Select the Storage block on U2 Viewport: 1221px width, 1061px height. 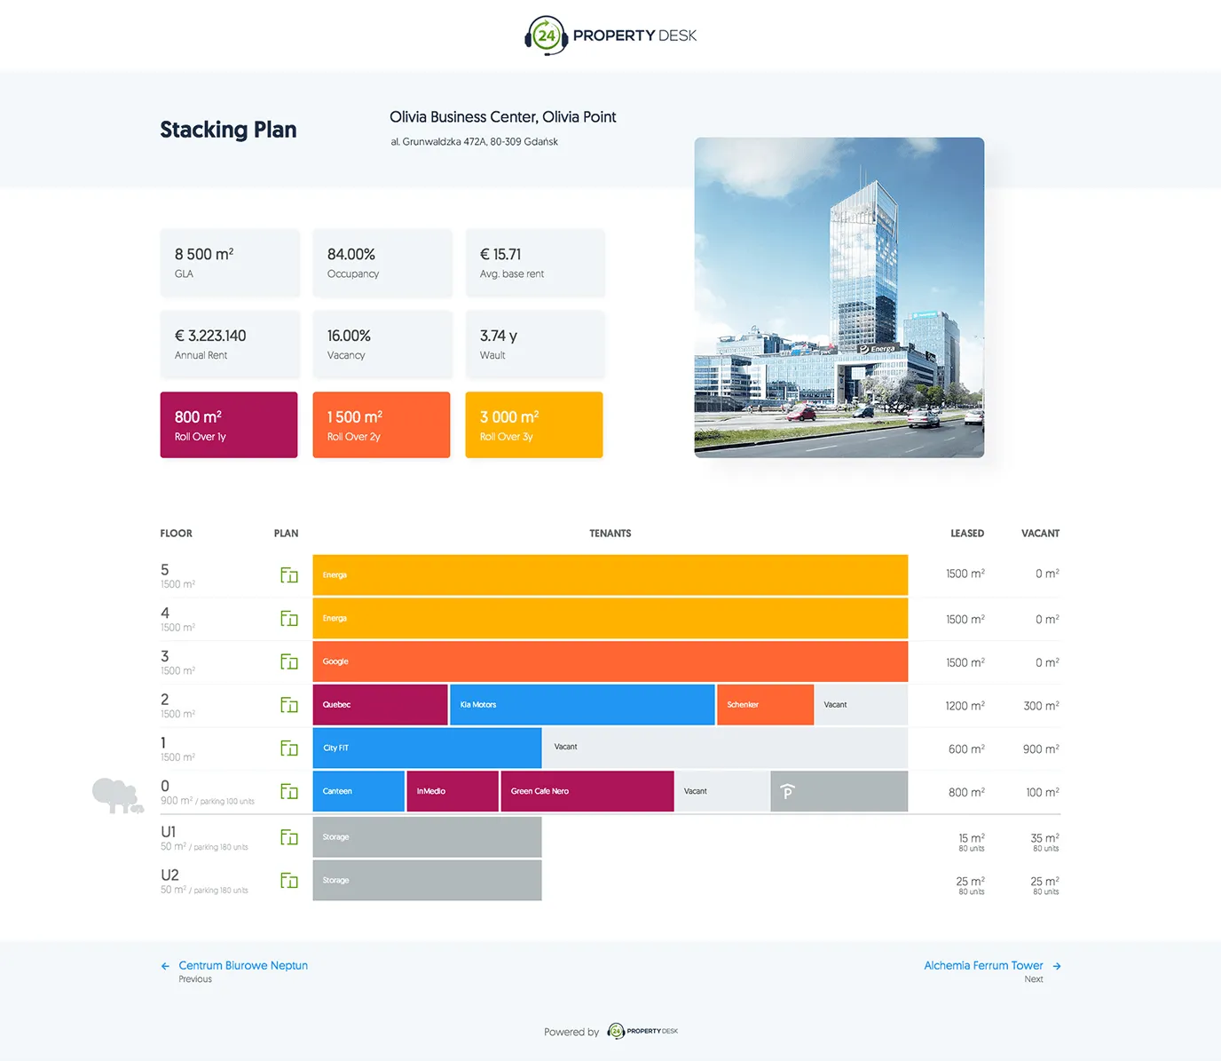point(427,880)
